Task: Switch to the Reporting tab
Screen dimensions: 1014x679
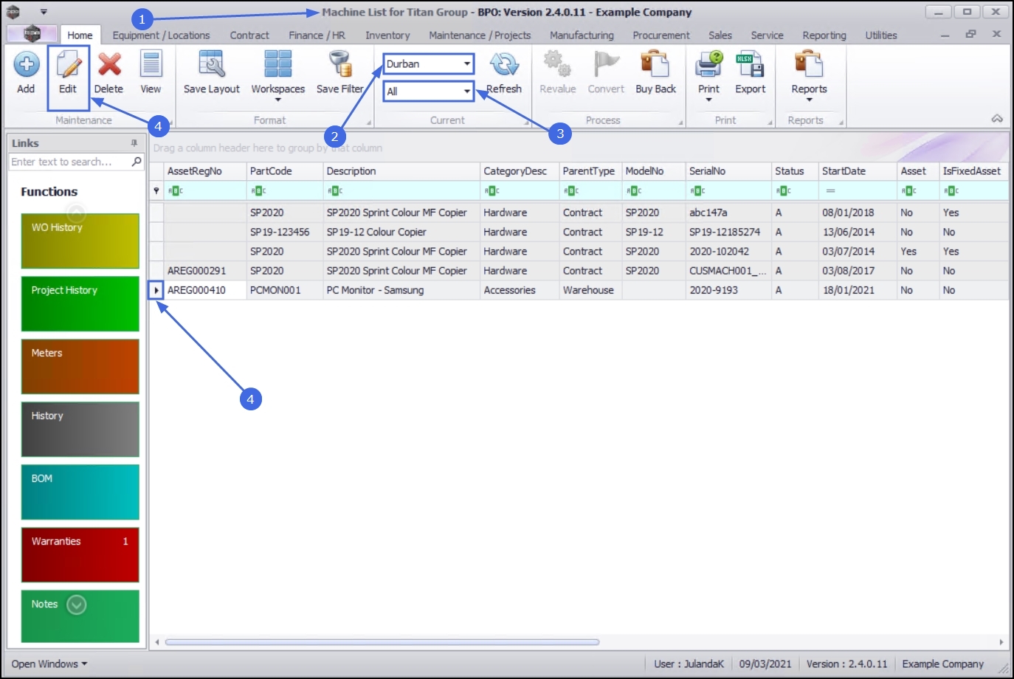Action: coord(824,35)
